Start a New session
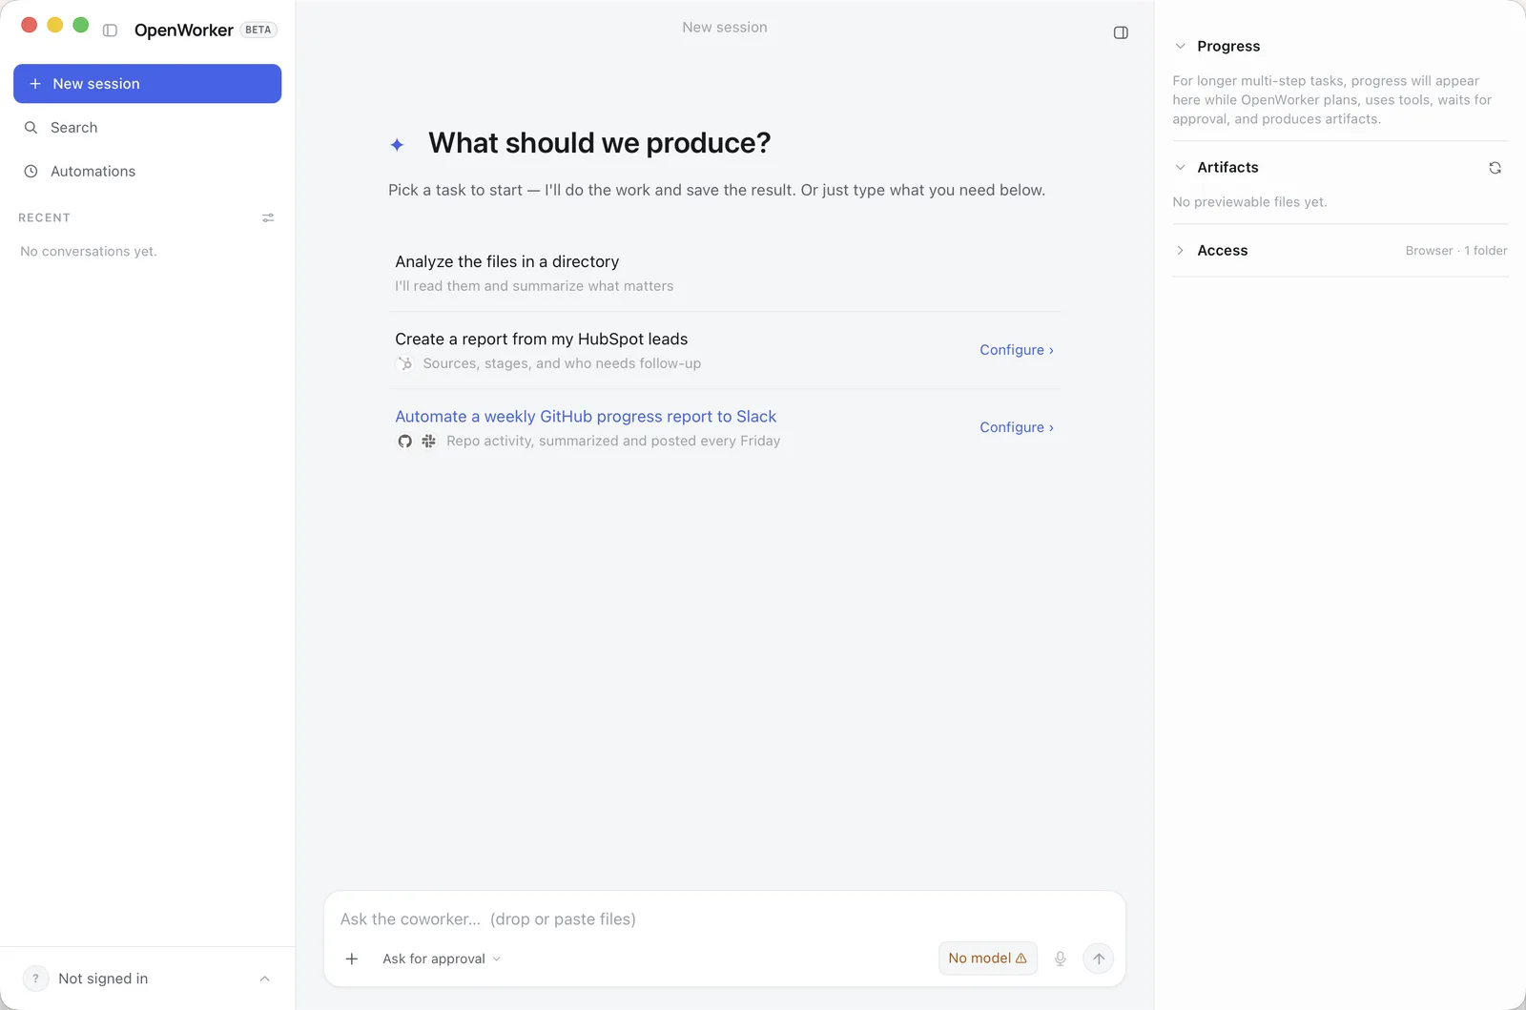Viewport: 1526px width, 1010px height. click(x=147, y=84)
